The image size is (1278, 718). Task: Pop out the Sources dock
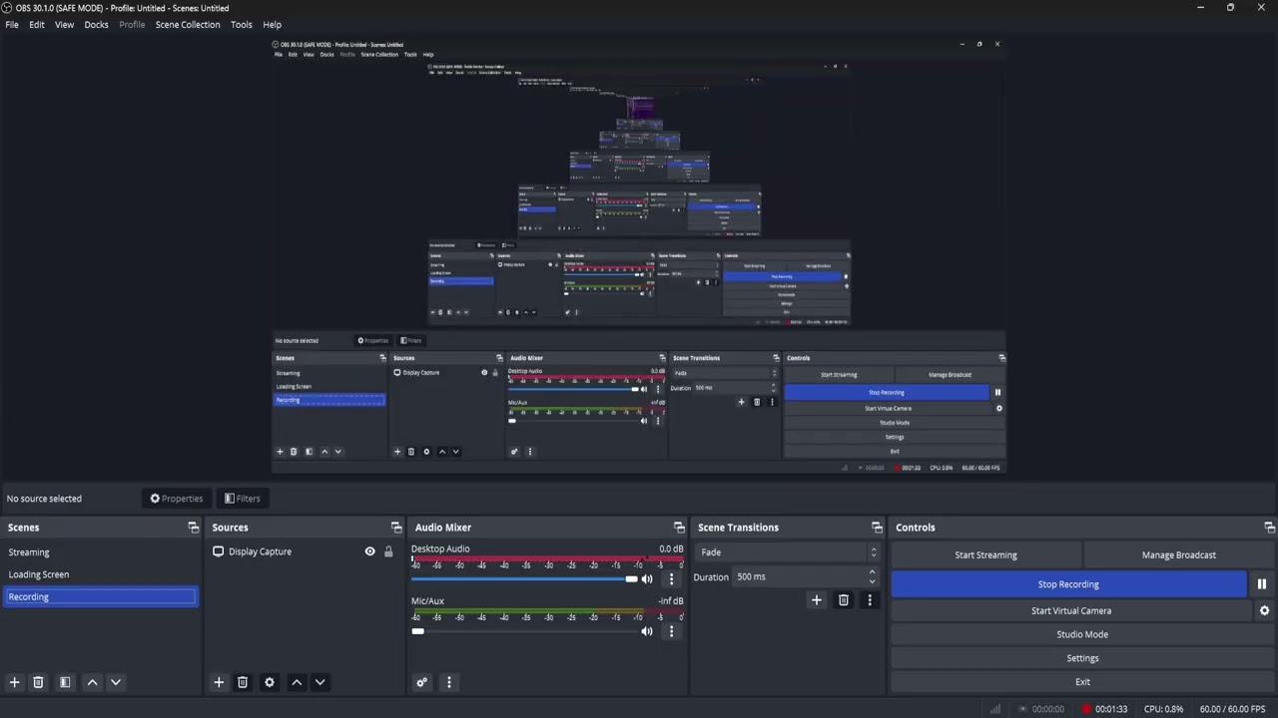pos(396,528)
